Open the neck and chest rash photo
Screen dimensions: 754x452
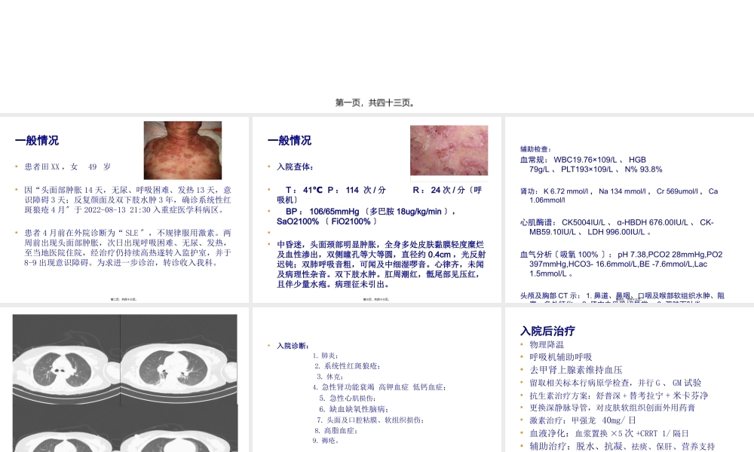coord(182,151)
